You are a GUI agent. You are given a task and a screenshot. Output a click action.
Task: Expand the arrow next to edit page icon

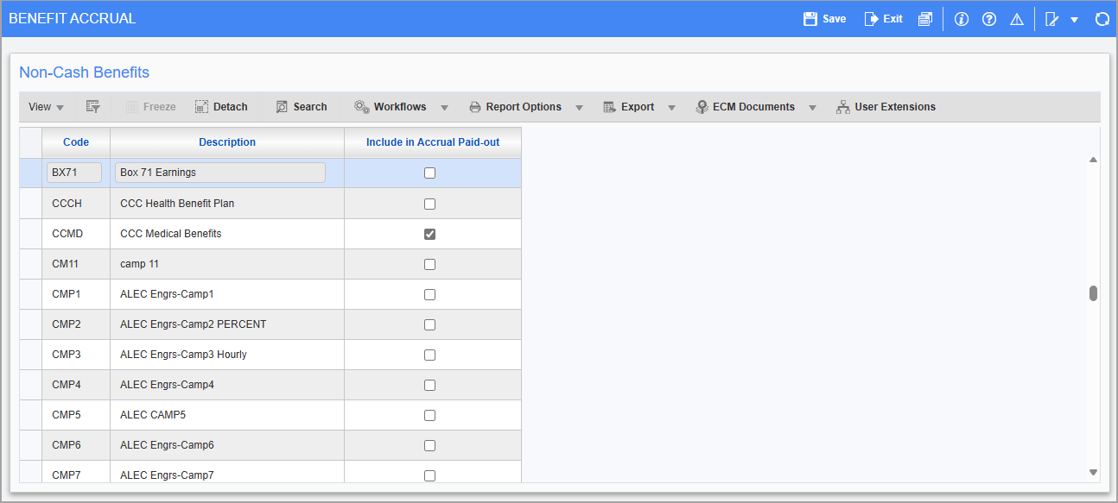tap(1074, 20)
